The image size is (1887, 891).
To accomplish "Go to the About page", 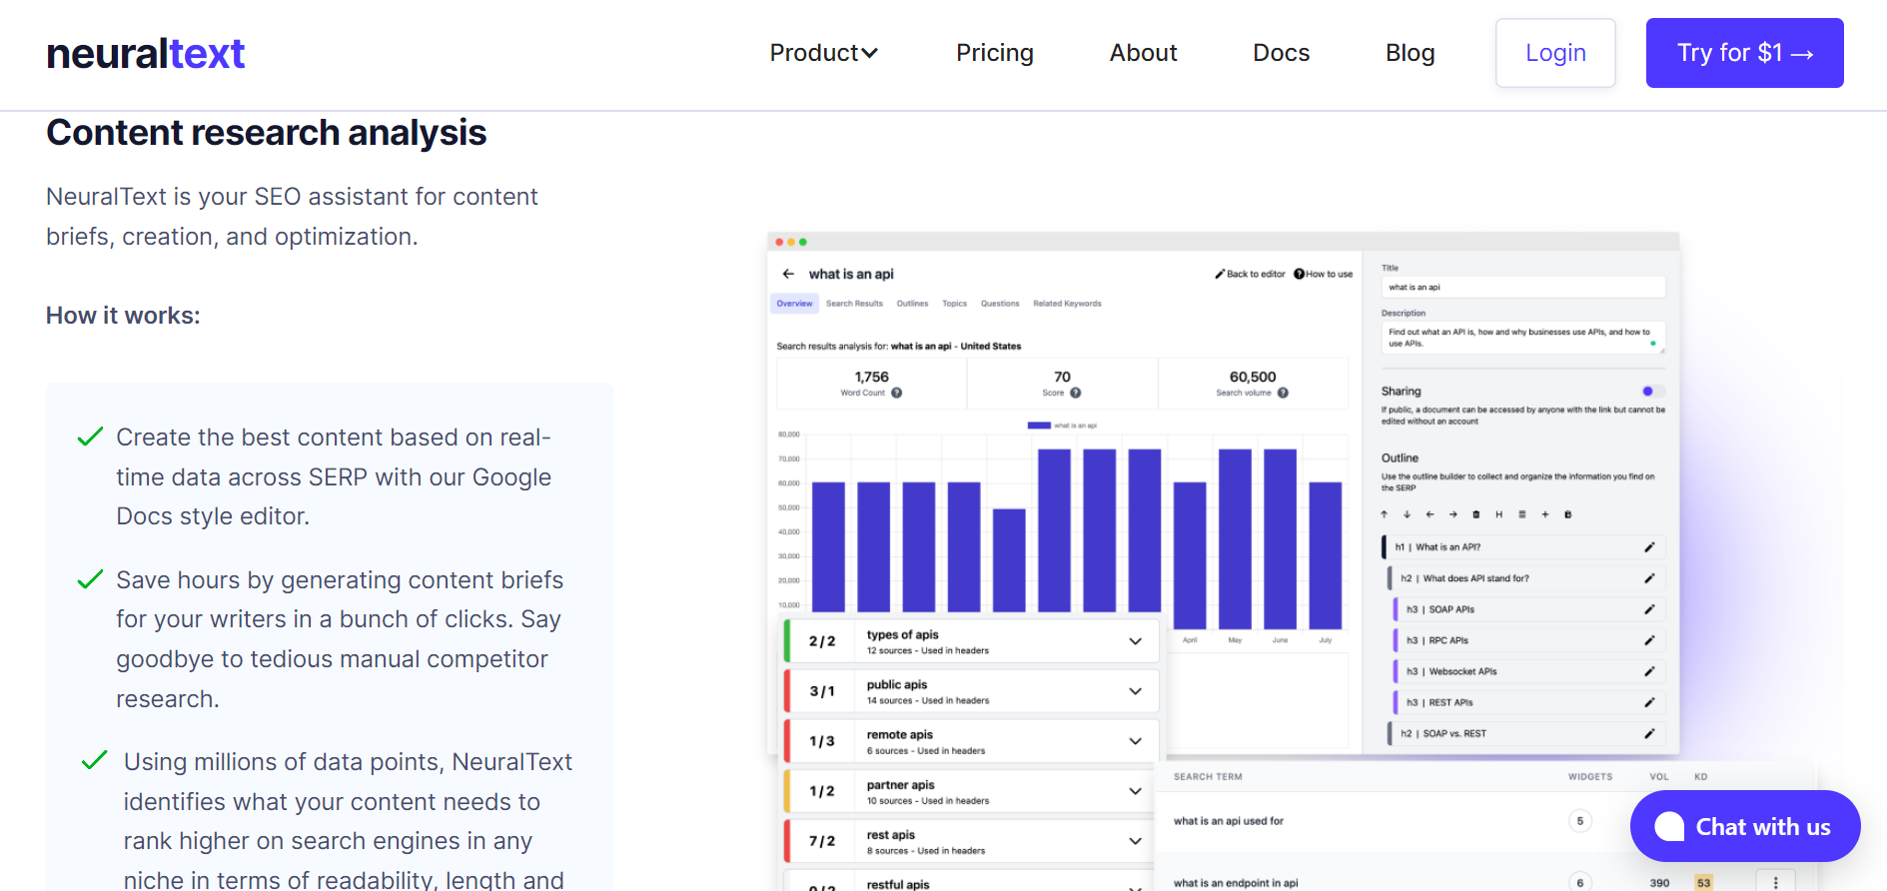I will [x=1143, y=53].
